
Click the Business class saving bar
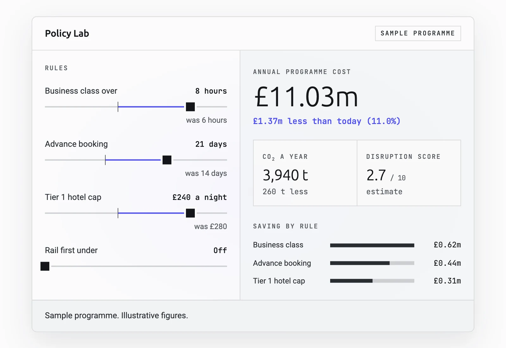tap(372, 245)
